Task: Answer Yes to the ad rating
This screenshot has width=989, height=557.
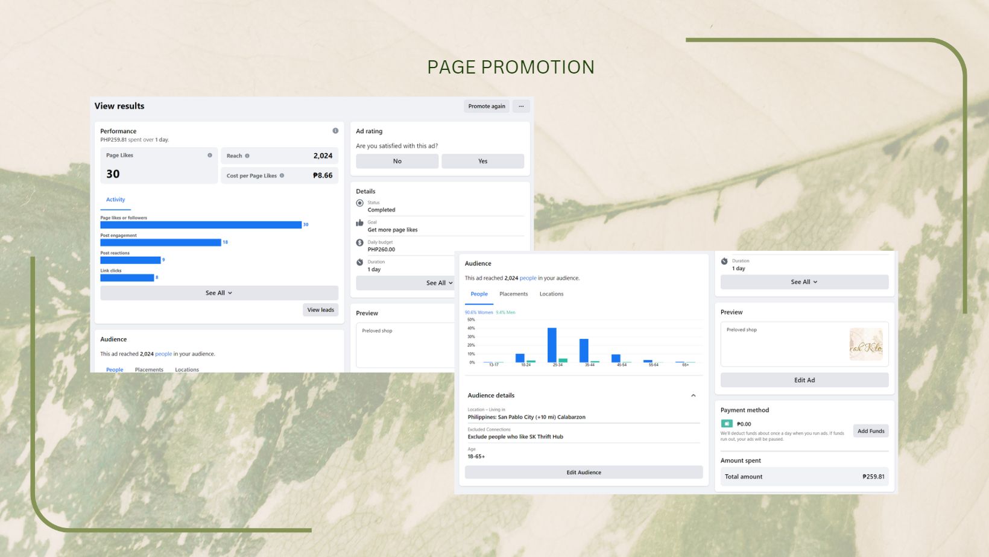Action: click(x=483, y=161)
